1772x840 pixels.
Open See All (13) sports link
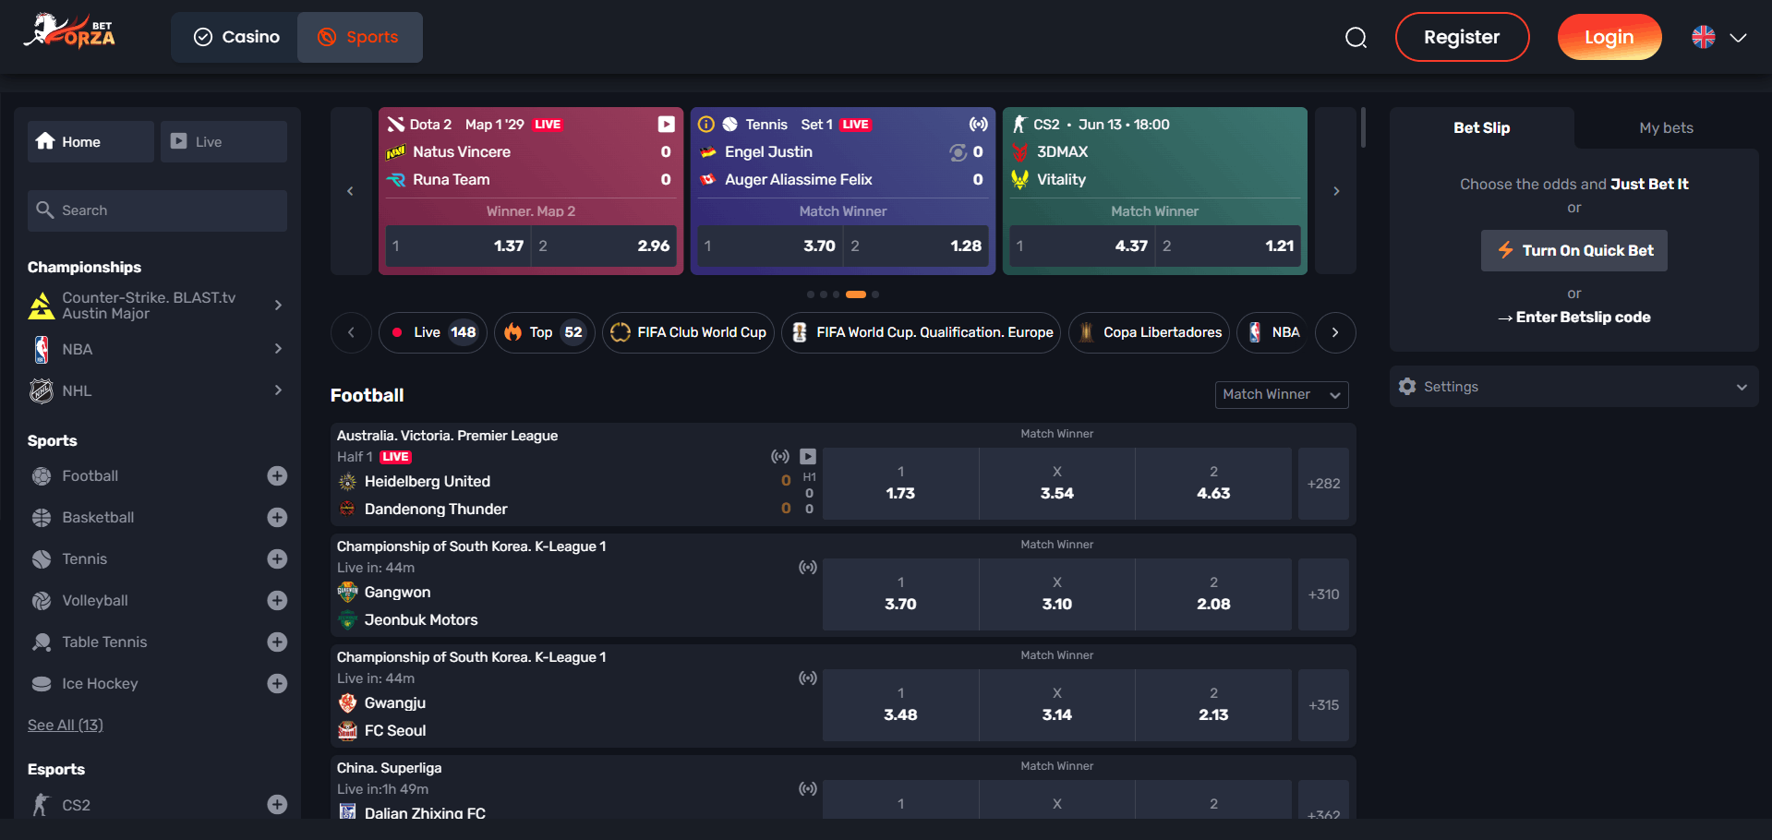[x=65, y=725]
